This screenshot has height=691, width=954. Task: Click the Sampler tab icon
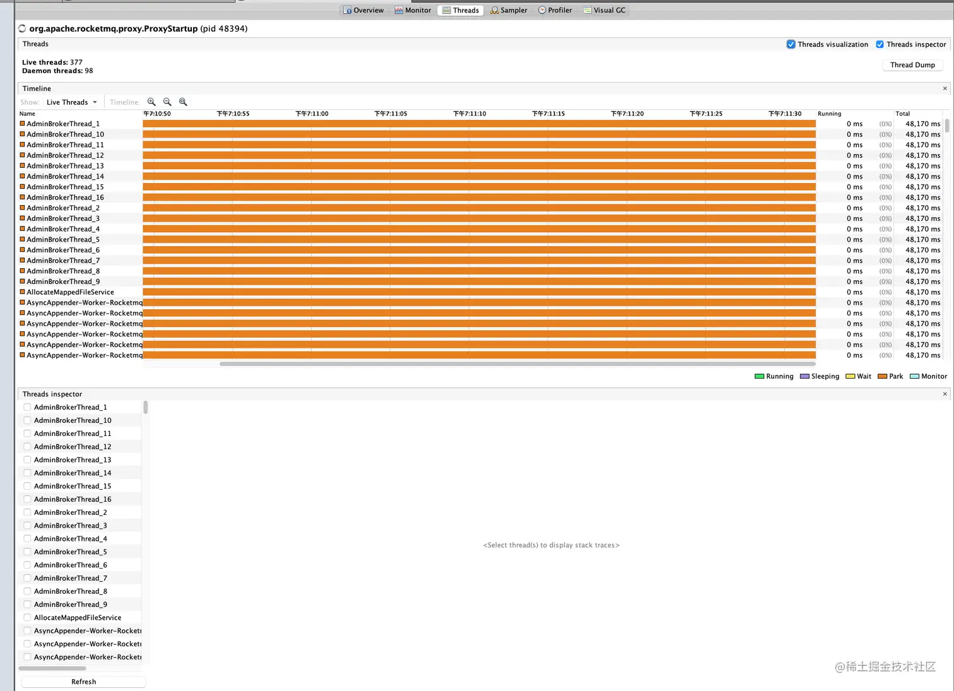click(494, 10)
